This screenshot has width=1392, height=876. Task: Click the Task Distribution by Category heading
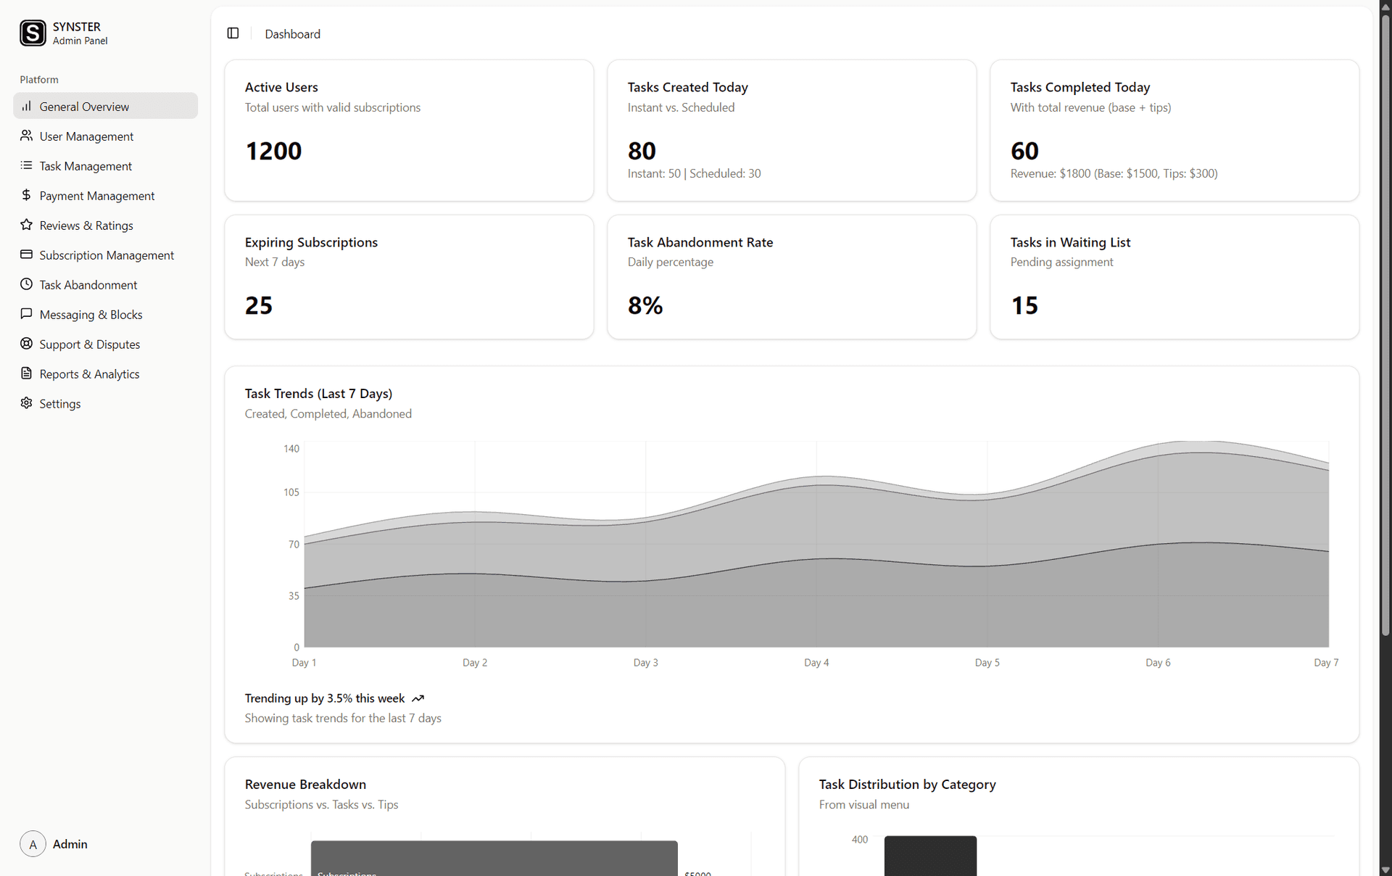click(x=907, y=784)
